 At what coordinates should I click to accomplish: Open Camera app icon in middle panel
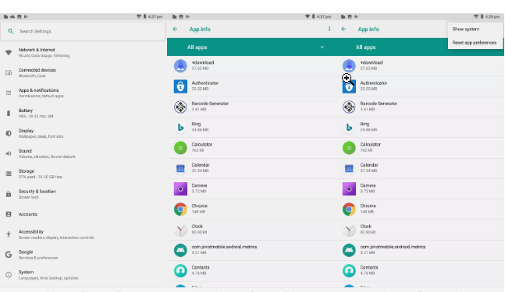(x=180, y=189)
